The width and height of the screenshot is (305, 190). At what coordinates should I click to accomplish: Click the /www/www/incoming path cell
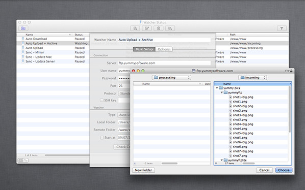[245, 43]
